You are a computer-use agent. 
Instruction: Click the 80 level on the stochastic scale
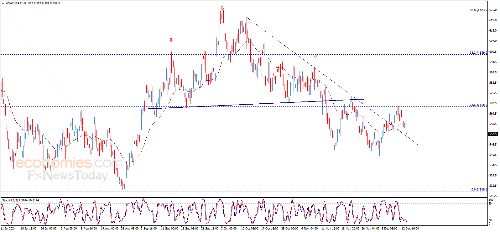pyautogui.click(x=490, y=204)
